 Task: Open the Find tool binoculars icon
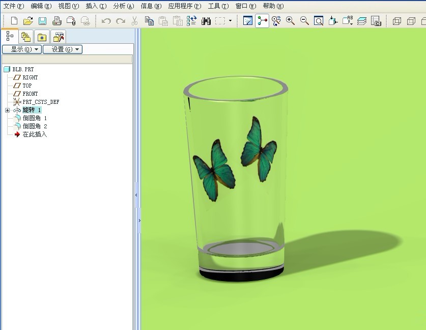click(x=206, y=21)
